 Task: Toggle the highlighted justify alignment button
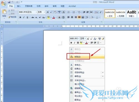pyautogui.click(x=79, y=17)
